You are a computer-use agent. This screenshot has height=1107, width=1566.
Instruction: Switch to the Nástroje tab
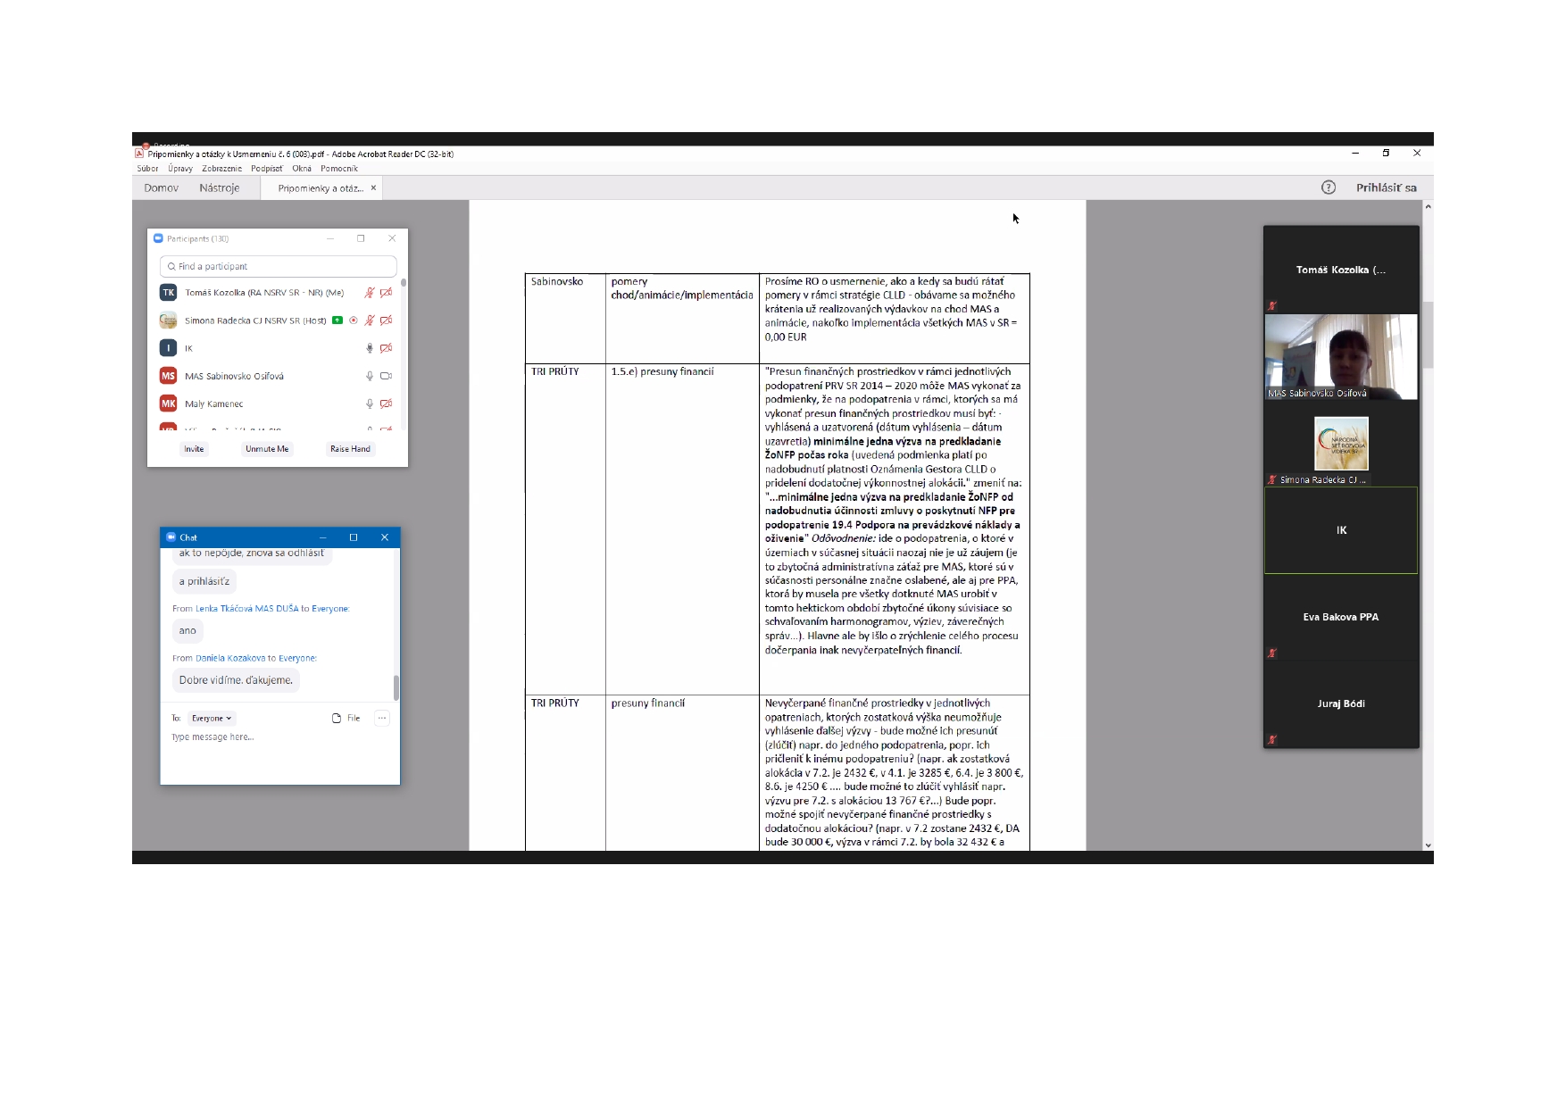(x=220, y=188)
